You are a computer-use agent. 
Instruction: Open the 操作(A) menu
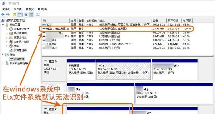[x=18, y=9]
